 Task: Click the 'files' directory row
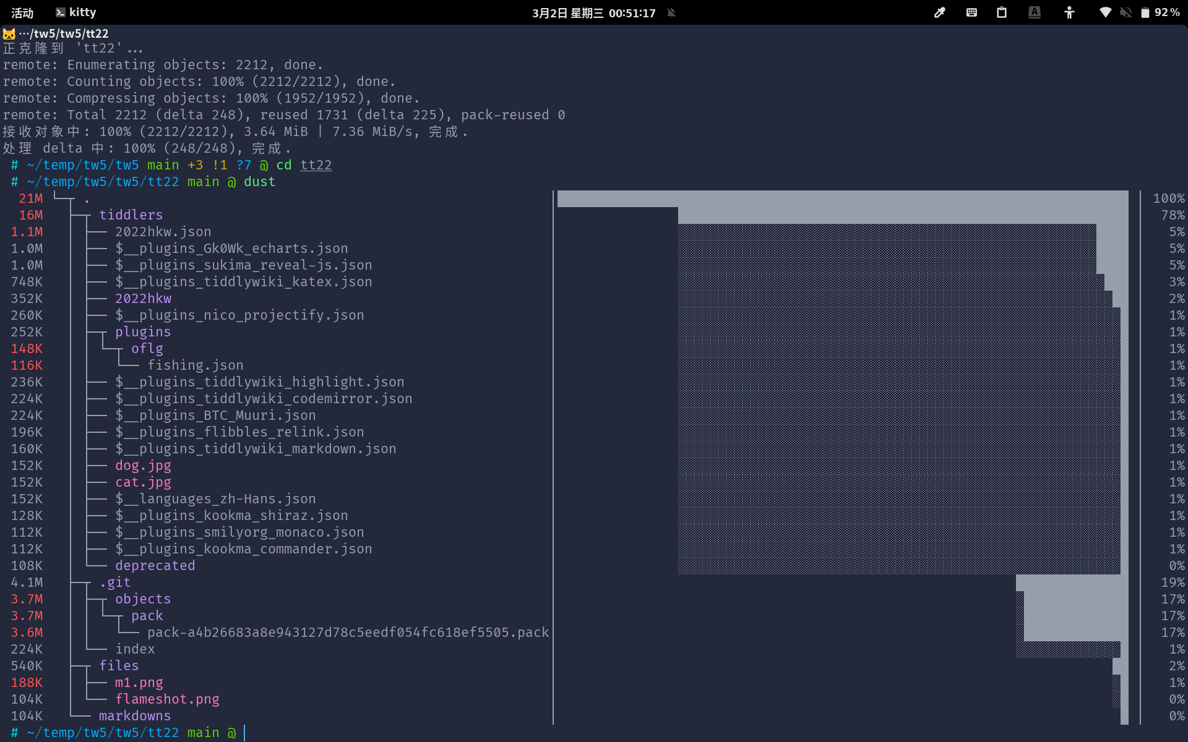pyautogui.click(x=119, y=666)
